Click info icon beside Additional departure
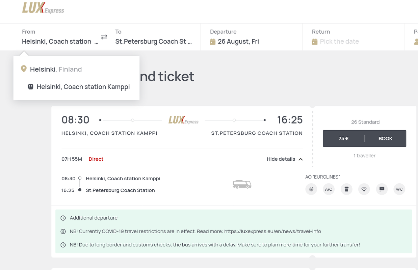Screen dimensions: 418x270 (x=63, y=218)
